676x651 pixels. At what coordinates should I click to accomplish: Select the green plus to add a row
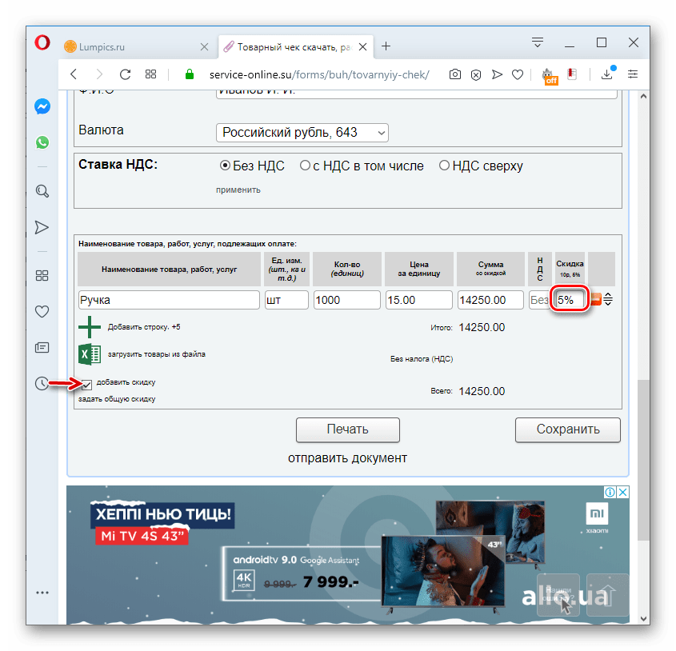tap(88, 326)
